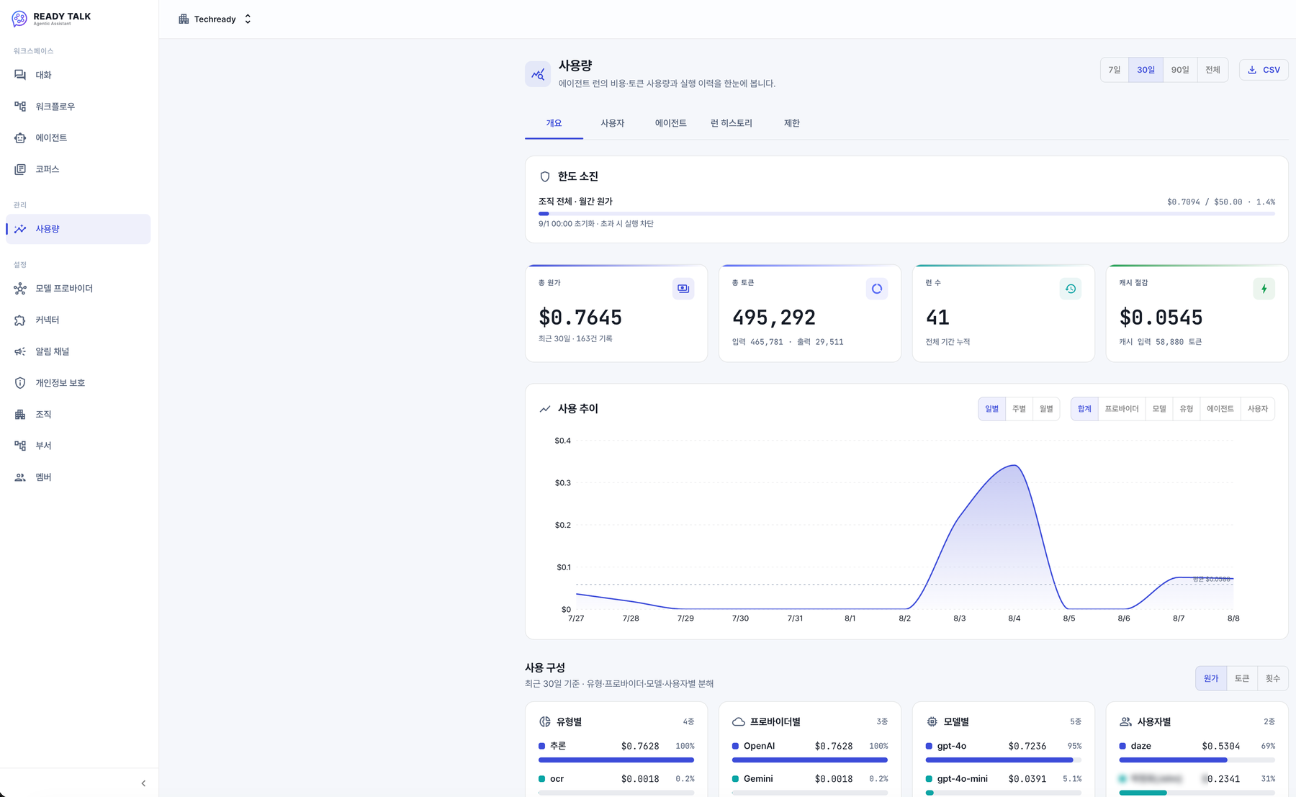Click the 총 토큰 donut icon

click(x=877, y=289)
